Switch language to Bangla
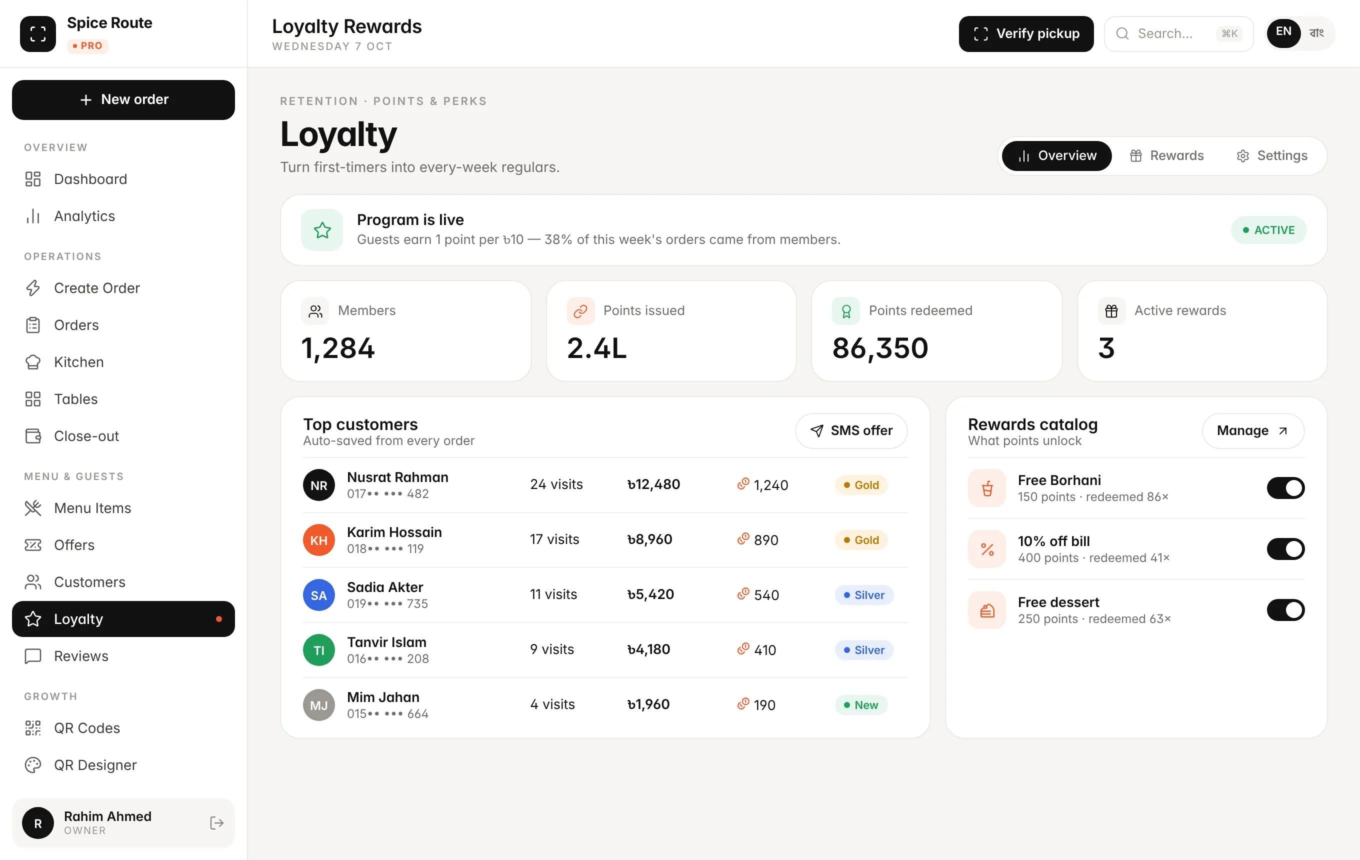The image size is (1360, 860). point(1316,33)
